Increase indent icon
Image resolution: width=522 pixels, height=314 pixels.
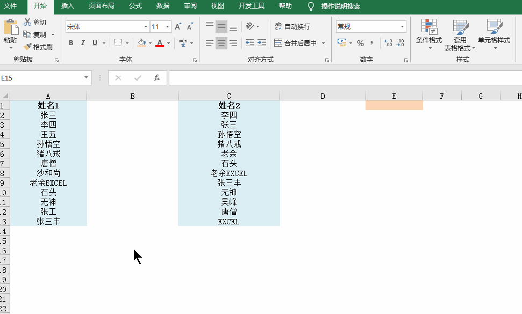(262, 43)
